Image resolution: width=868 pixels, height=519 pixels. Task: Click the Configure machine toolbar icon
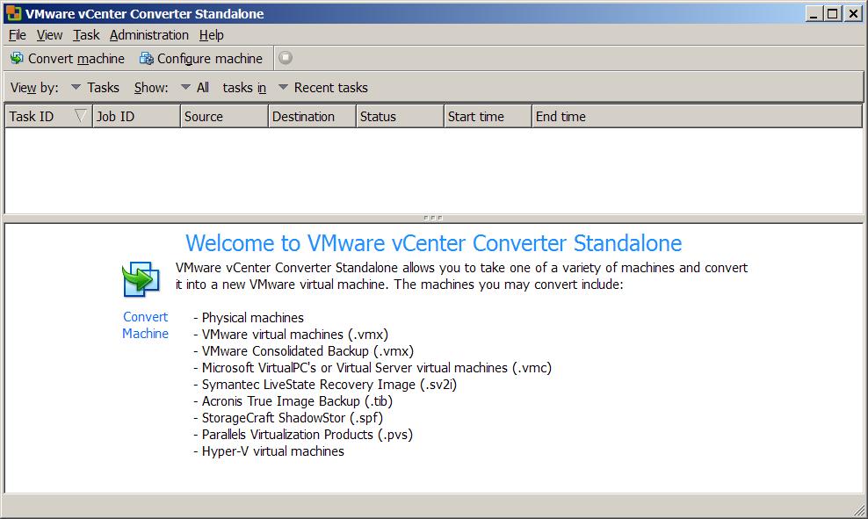[146, 59]
